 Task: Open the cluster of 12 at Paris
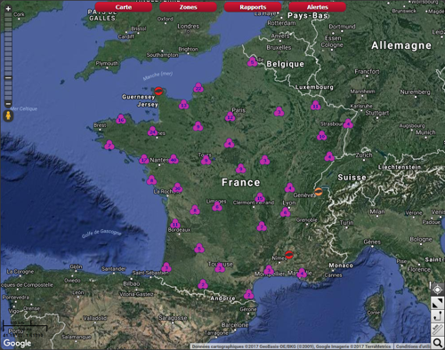pyautogui.click(x=230, y=116)
